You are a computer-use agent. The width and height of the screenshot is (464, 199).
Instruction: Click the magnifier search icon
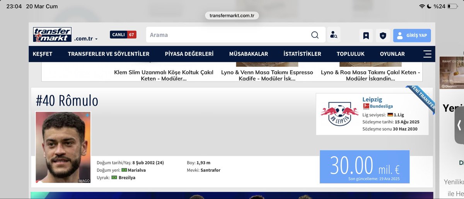(x=315, y=35)
